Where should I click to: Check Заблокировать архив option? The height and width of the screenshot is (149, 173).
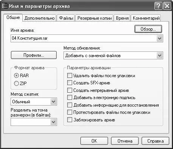pos(70,120)
